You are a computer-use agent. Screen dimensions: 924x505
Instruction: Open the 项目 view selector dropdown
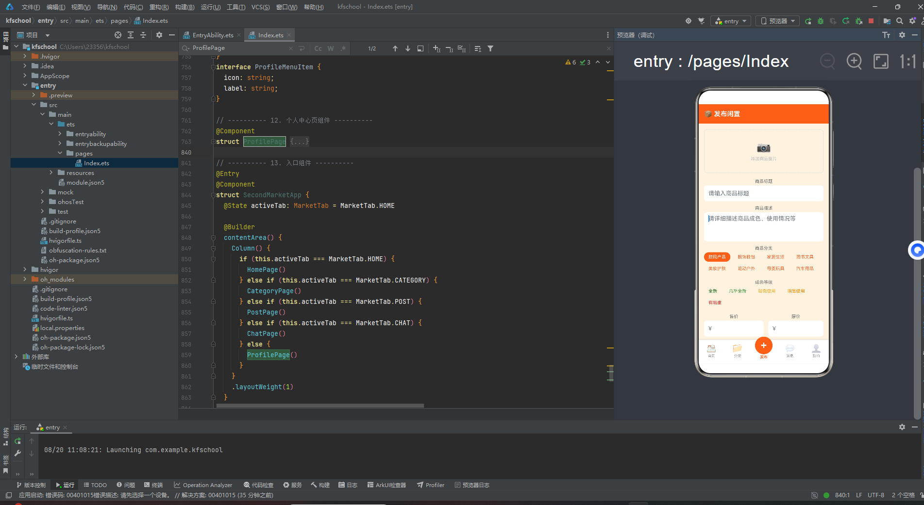(34, 35)
